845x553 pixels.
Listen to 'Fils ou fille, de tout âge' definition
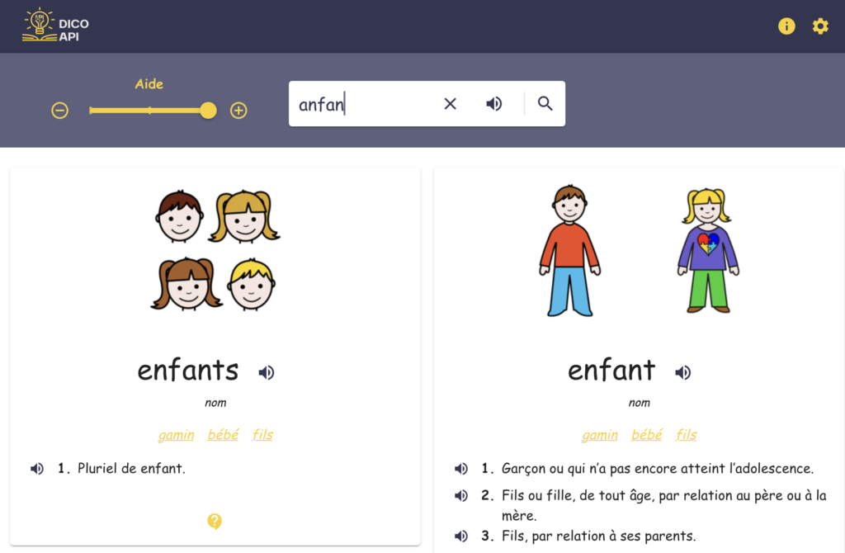[x=460, y=496]
